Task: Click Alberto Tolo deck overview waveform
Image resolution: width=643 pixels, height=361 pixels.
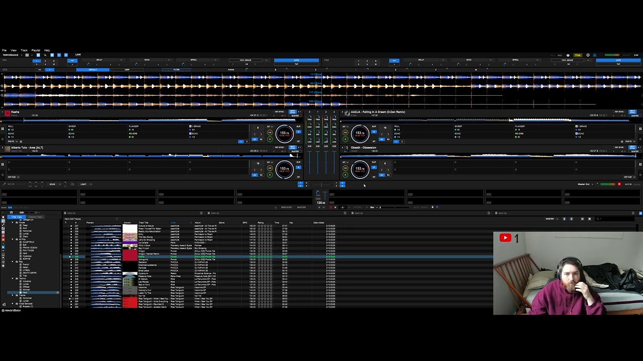Action: coord(151,155)
